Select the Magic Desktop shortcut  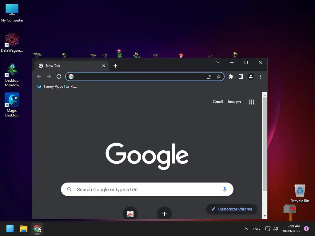(x=12, y=105)
